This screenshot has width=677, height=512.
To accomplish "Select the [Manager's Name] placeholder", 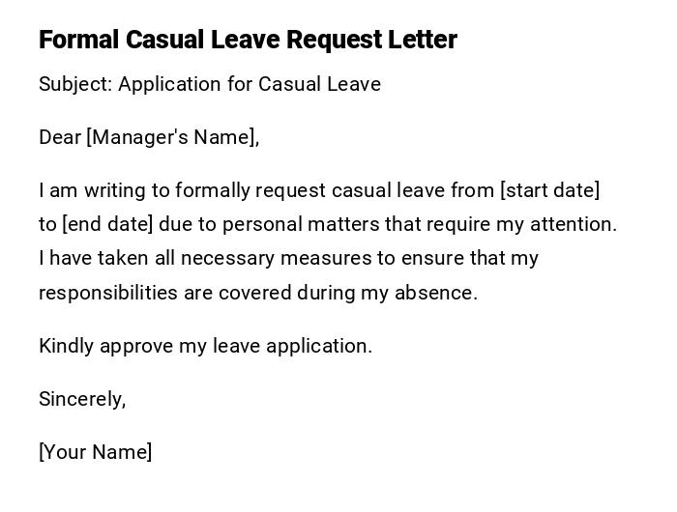I will pyautogui.click(x=173, y=137).
